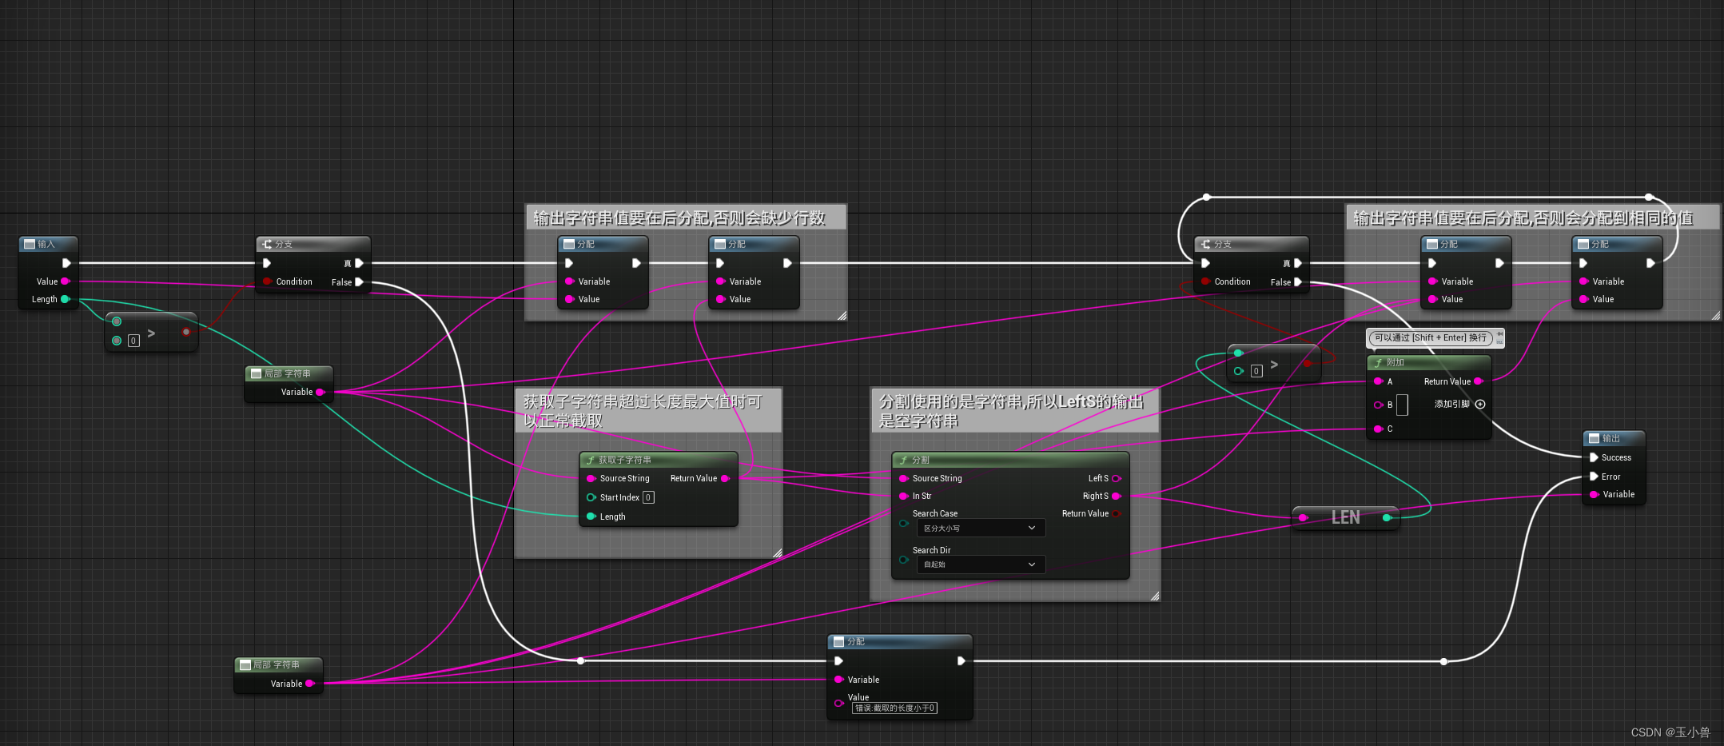Click the B text field on 附加 node
Screen dimensions: 1724x746
[x=1402, y=405]
